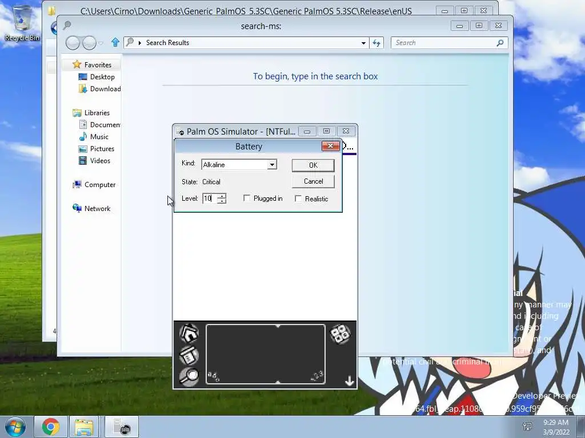Close the Battery dialog with red X
Screen dimensions: 585x438
pyautogui.click(x=330, y=146)
